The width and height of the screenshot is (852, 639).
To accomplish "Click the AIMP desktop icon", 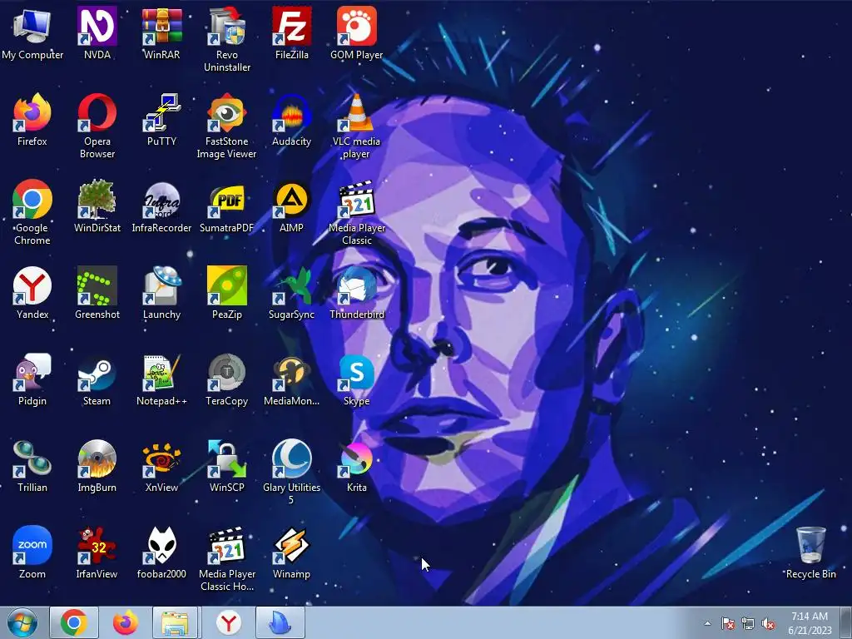I will pos(292,206).
